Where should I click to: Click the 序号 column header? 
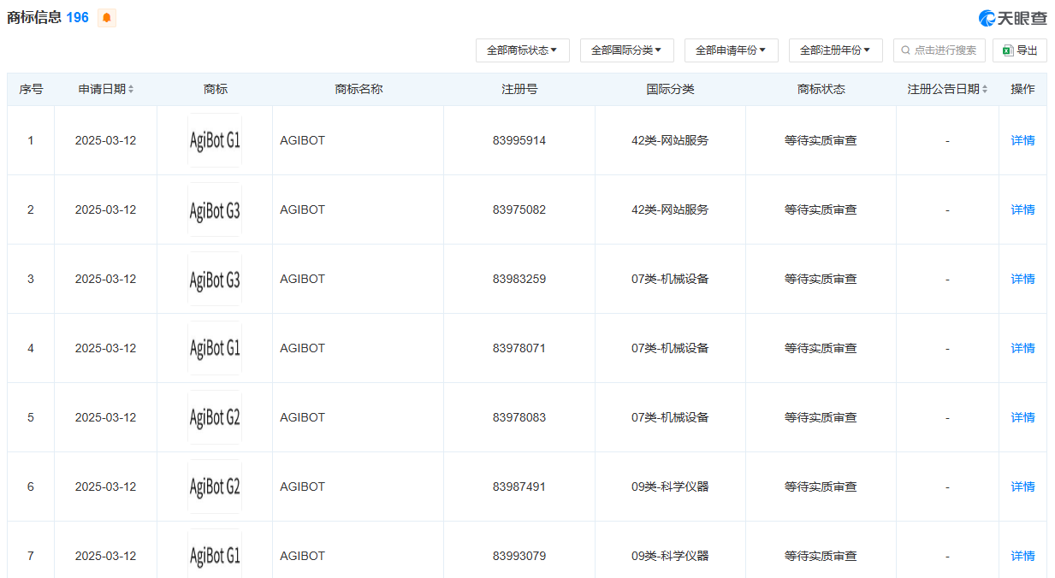pyautogui.click(x=31, y=89)
